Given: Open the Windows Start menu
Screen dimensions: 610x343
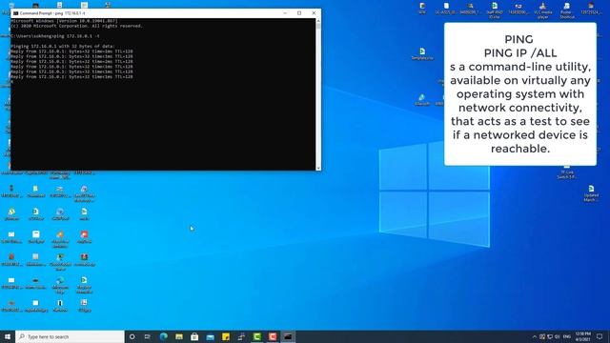Looking at the screenshot, I should [8, 336].
